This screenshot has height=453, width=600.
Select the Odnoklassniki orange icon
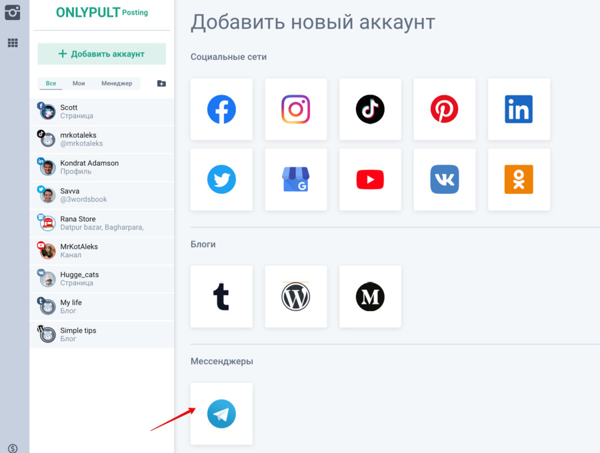(519, 180)
